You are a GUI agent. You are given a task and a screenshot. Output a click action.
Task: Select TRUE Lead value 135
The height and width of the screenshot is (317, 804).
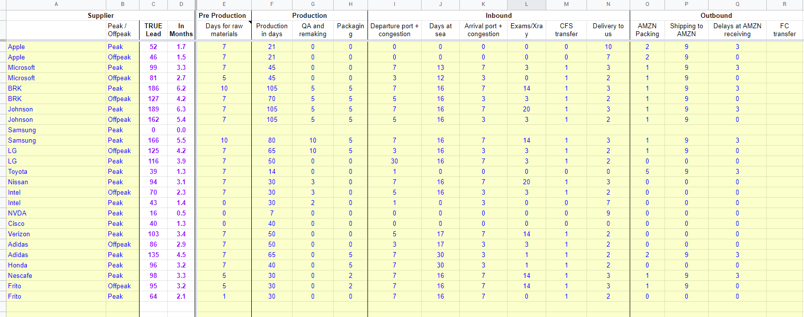[153, 255]
